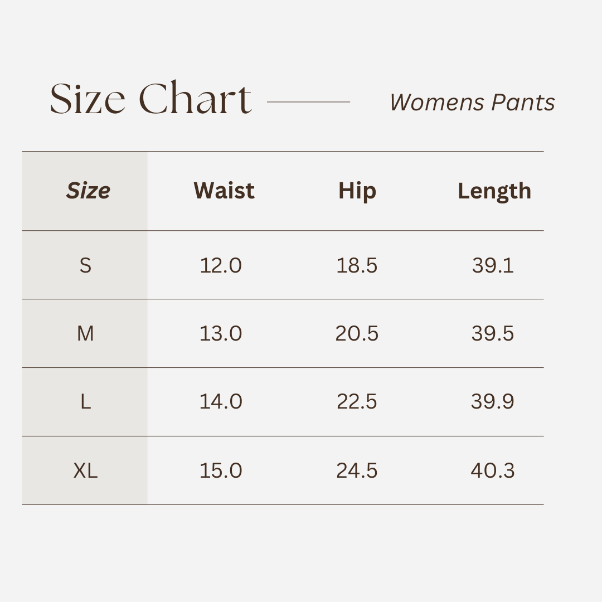Click the Hip column header
The image size is (602, 602).
tap(357, 191)
